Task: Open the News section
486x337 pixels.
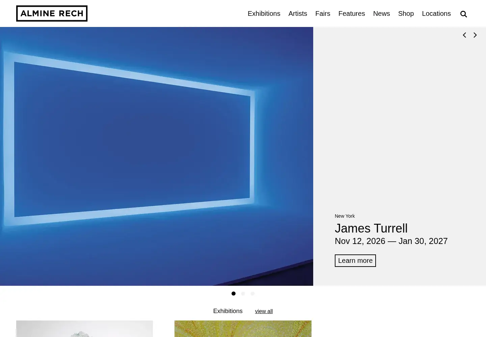Action: 381,13
